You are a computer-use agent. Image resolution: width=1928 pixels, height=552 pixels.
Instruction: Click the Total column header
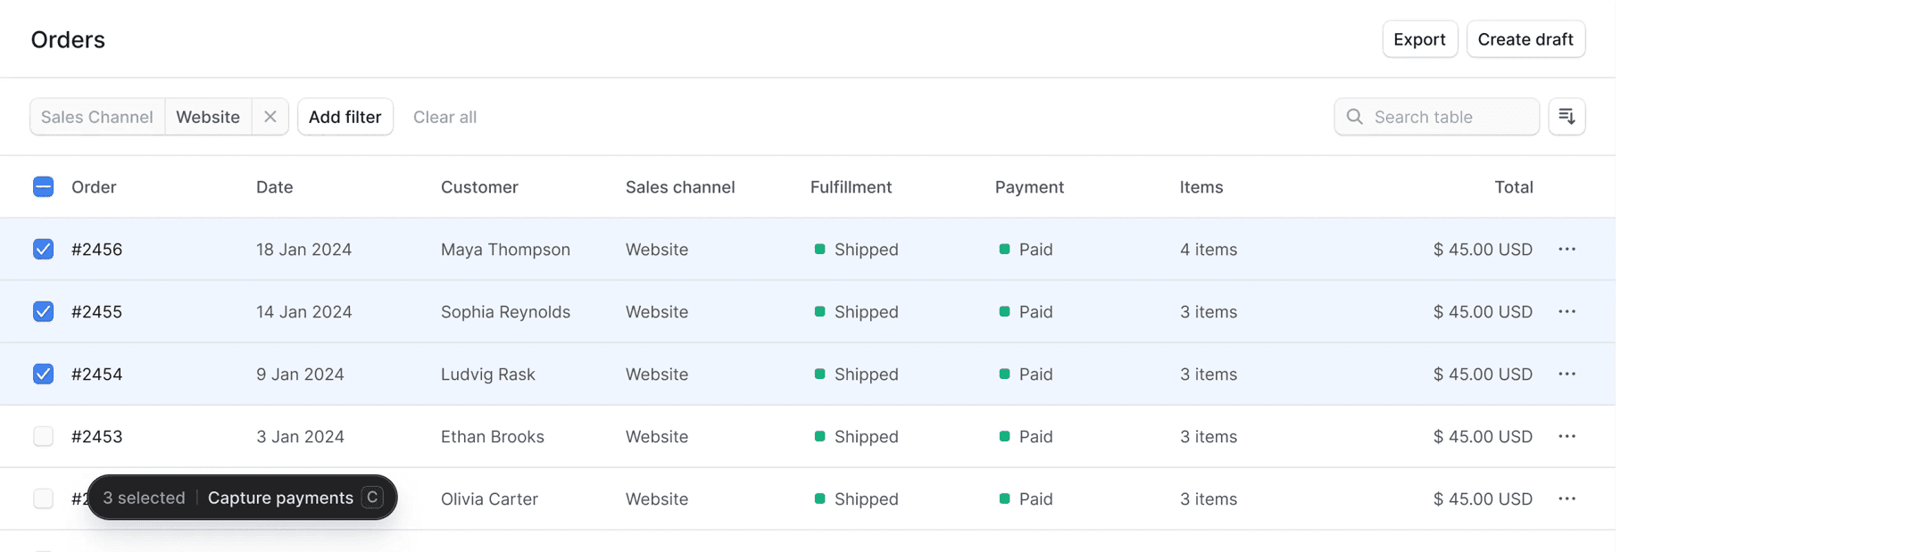click(1514, 187)
